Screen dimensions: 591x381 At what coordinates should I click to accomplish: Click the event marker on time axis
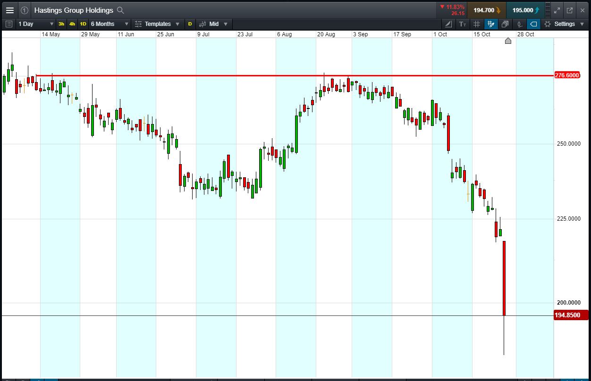click(x=508, y=41)
